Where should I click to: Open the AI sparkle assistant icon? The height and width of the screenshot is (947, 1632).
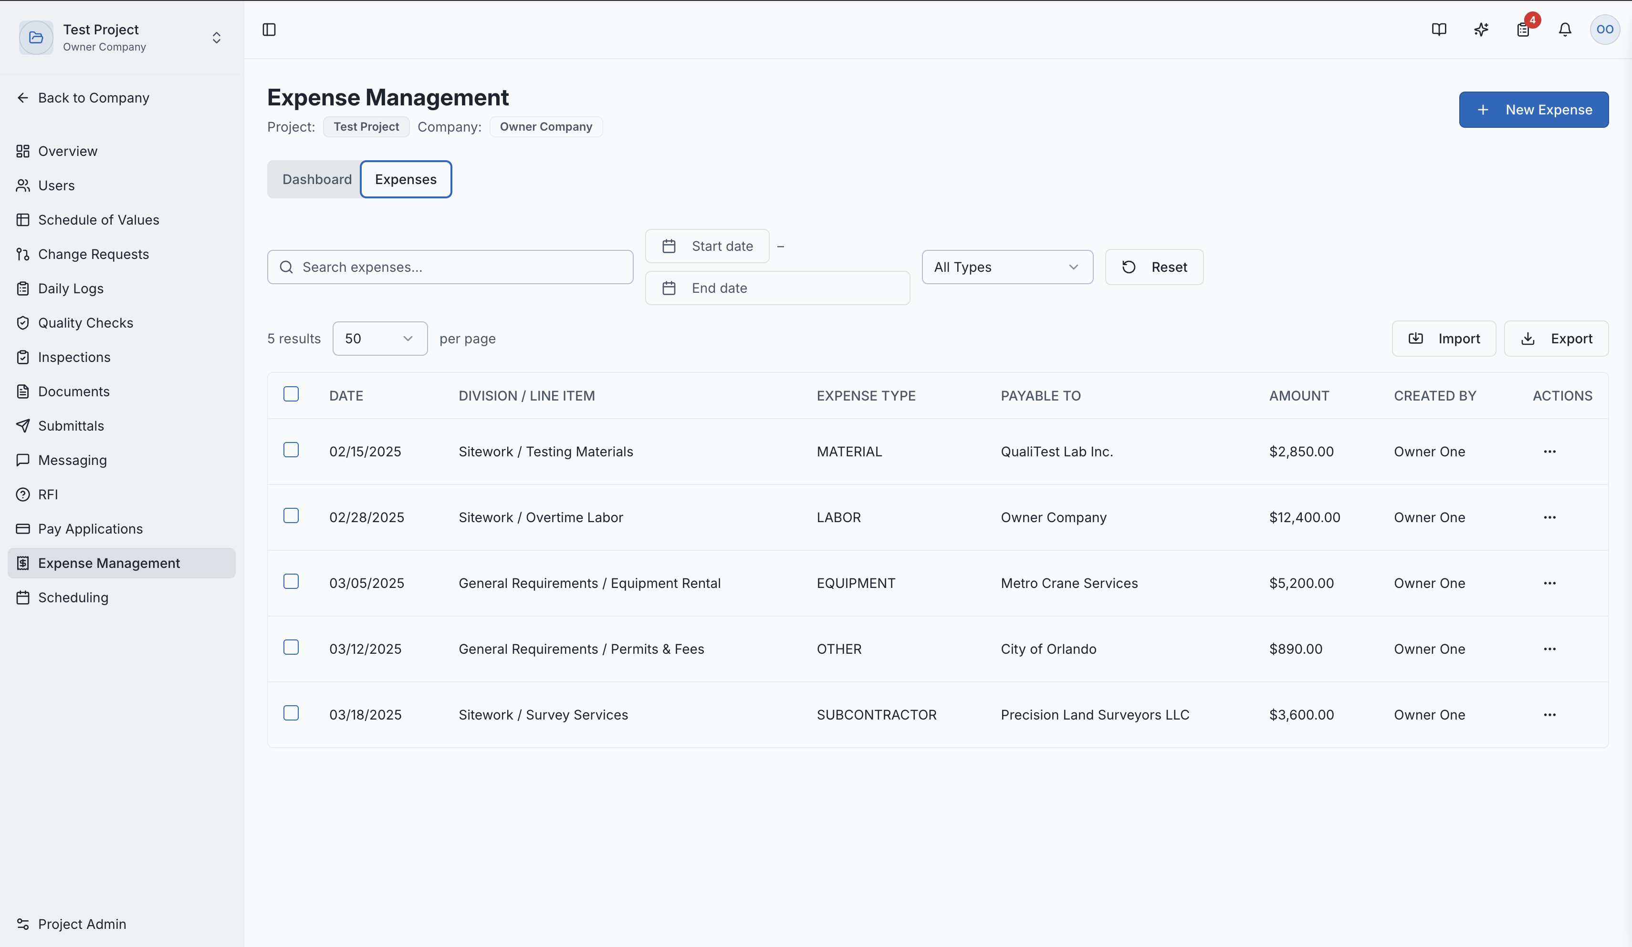[x=1481, y=30]
